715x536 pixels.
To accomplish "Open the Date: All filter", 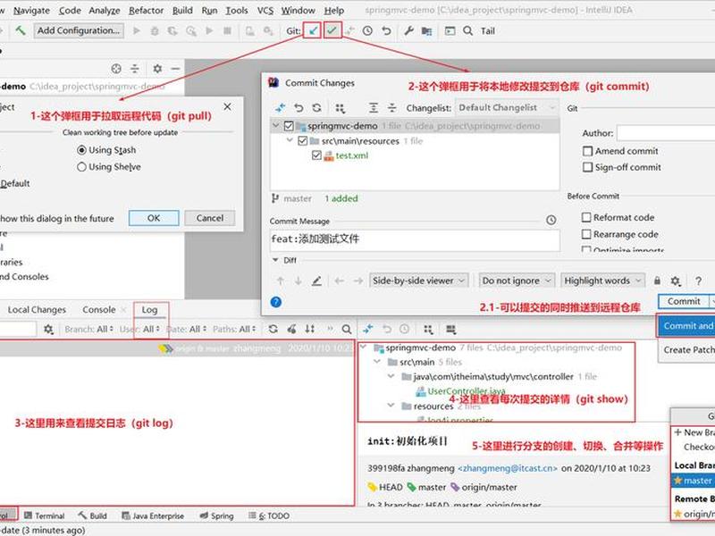I will tap(187, 329).
